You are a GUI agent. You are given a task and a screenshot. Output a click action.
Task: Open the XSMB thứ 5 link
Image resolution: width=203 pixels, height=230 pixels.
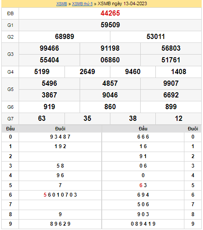click(82, 3)
